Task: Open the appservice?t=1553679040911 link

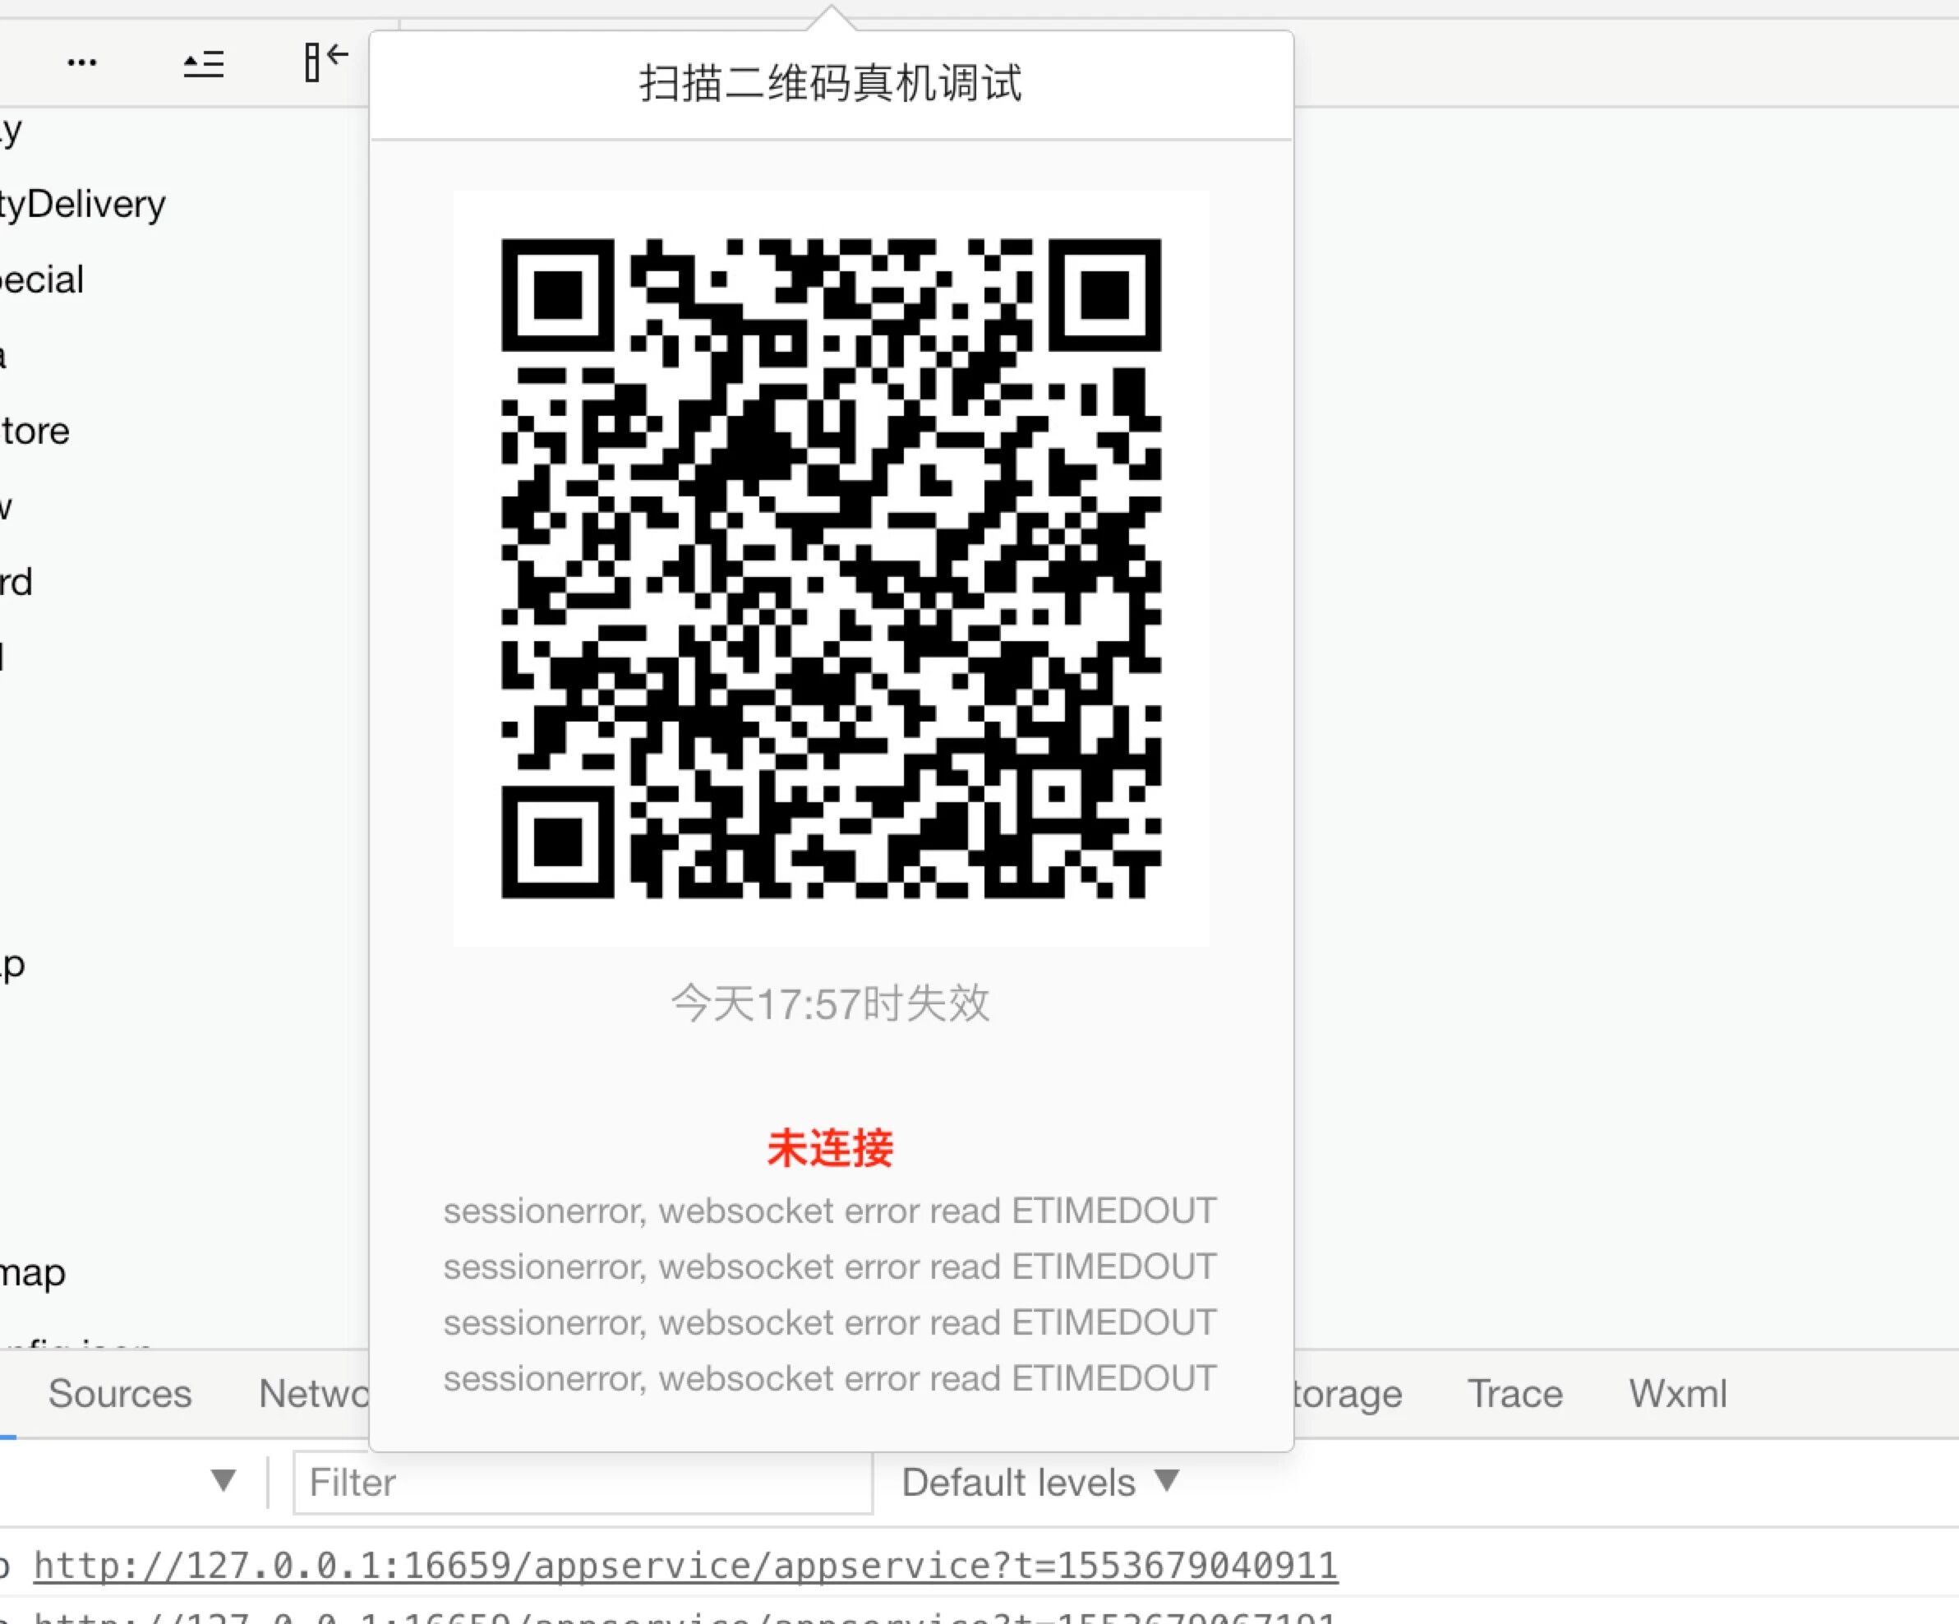Action: click(685, 1565)
